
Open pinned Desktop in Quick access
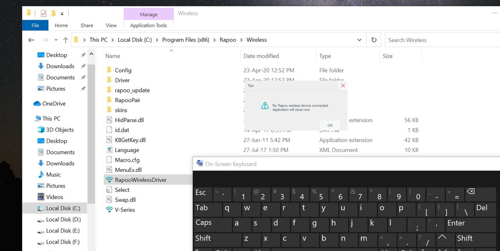coord(57,55)
